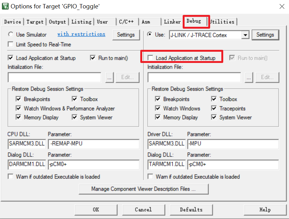Screen dimensions: 289x219
Task: Confirm the dialog with OK
Action: [x=96, y=210]
